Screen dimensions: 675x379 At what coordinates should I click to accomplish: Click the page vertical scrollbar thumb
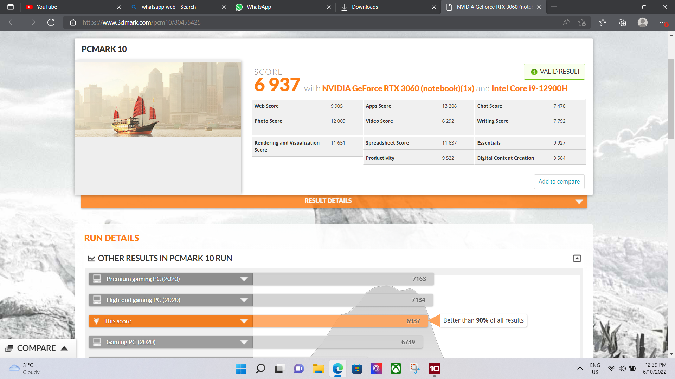(x=671, y=99)
